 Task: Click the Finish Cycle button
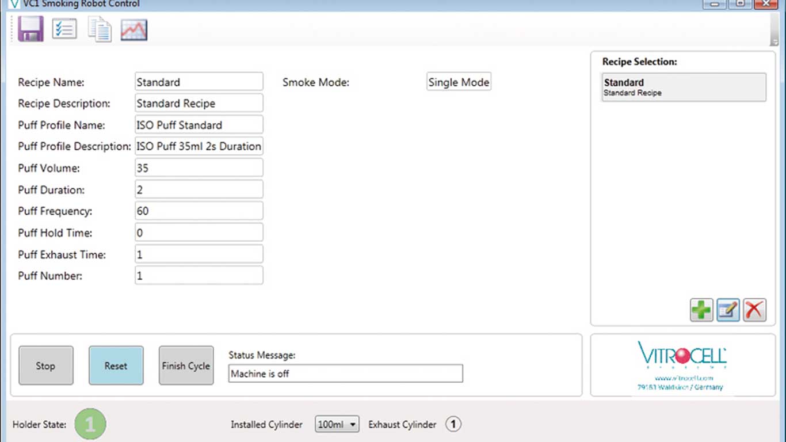186,365
